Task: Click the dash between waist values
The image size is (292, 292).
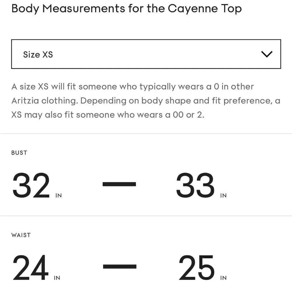Action: pos(119,266)
